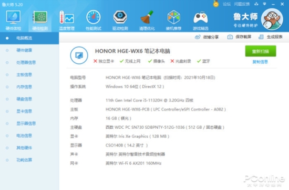
Task: Select the 温度管理 thermometer icon
Action: (67, 17)
